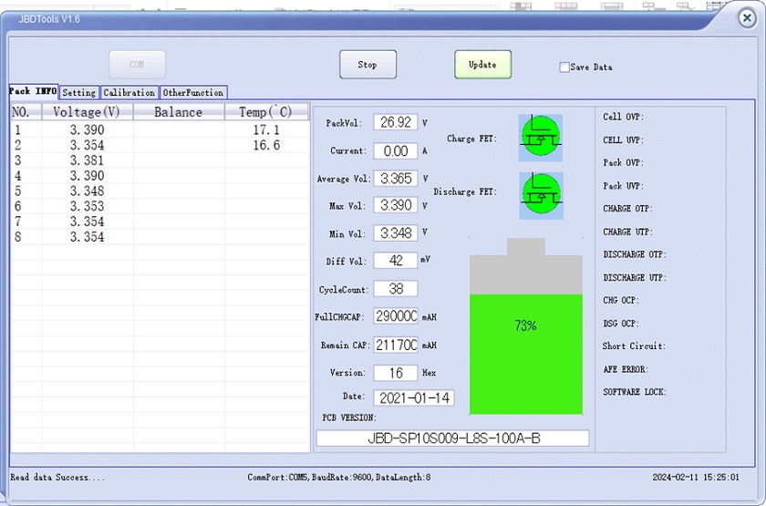Click the Balance column header
766x506 pixels.
[x=179, y=112]
